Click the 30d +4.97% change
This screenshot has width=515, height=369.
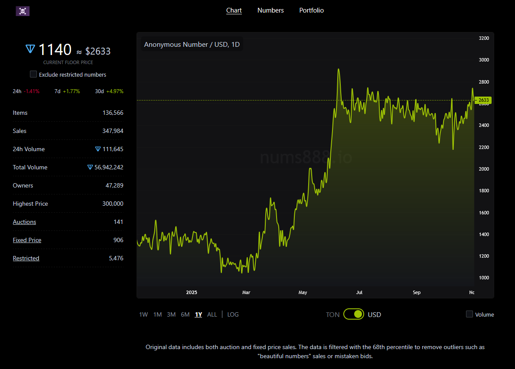pyautogui.click(x=109, y=91)
